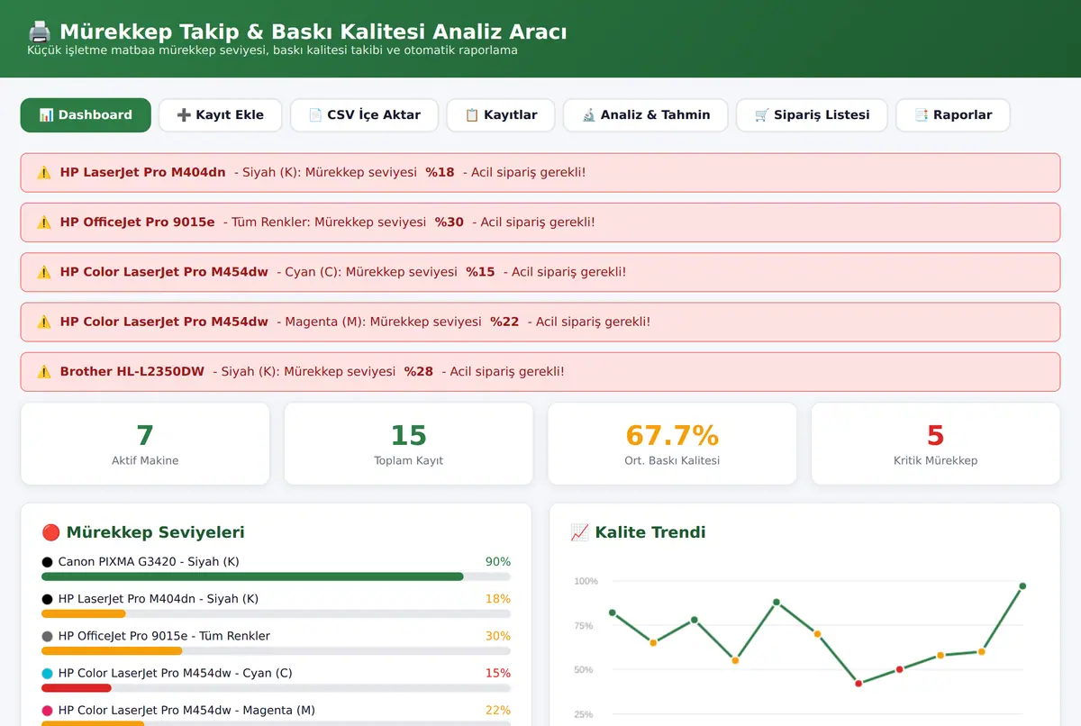Click the HP LaserJet Pro M404dn 18% ink bar

[x=276, y=613]
